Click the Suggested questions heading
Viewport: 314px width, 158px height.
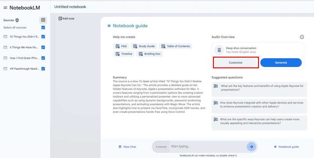(227, 78)
